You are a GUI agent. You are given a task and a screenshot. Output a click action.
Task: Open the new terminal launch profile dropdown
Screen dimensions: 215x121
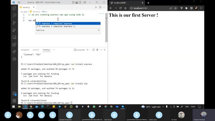point(90,50)
